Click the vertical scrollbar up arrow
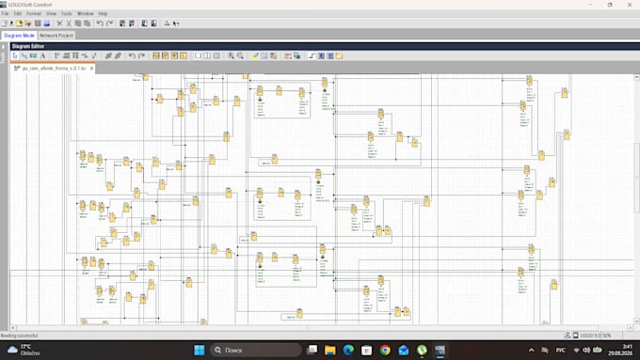Viewport: 640px width, 360px height. pos(636,77)
